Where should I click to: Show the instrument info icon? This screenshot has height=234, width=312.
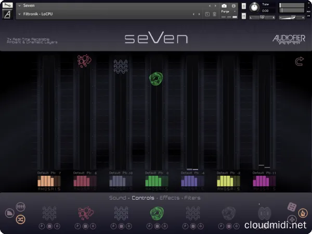click(233, 6)
